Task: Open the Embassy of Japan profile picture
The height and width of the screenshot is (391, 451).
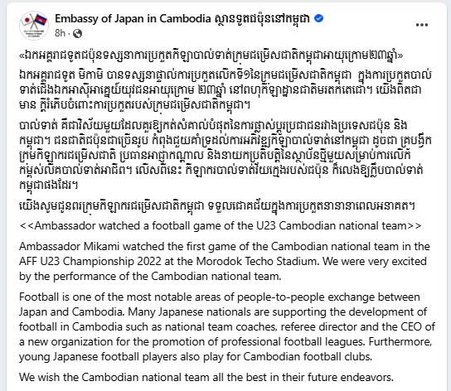Action: pyautogui.click(x=34, y=26)
